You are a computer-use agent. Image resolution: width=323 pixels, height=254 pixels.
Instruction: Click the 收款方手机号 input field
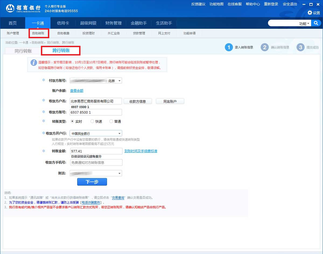(96, 162)
